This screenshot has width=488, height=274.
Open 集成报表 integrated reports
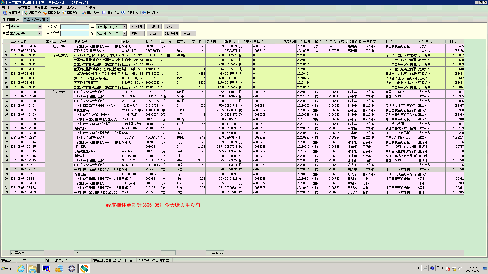111,13
